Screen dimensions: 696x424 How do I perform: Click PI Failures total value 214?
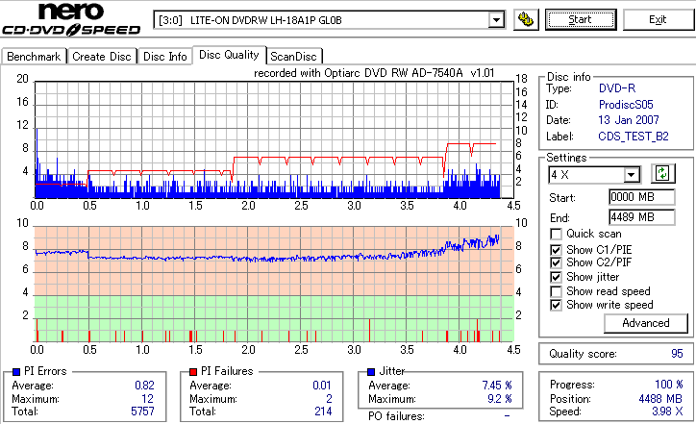(x=323, y=412)
